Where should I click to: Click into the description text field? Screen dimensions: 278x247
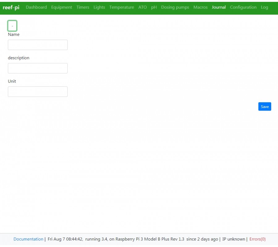coord(38,68)
